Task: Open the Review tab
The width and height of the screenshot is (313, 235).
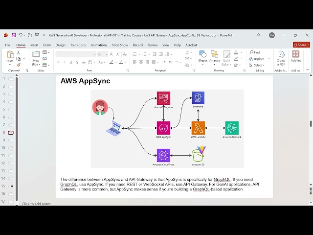Action: 153,45
